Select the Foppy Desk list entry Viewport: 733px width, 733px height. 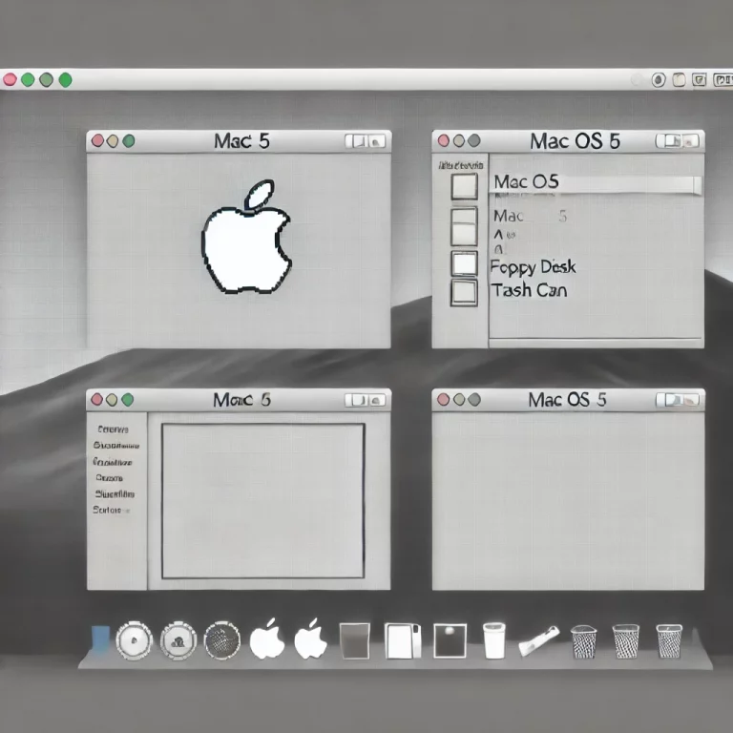(x=533, y=267)
